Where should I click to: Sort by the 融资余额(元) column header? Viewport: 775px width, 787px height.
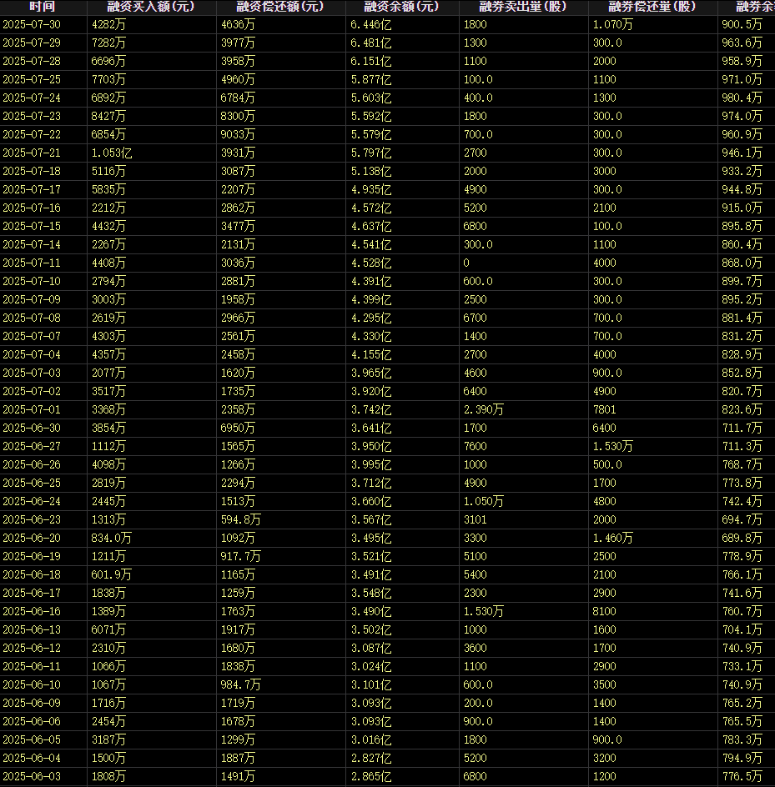pyautogui.click(x=402, y=7)
